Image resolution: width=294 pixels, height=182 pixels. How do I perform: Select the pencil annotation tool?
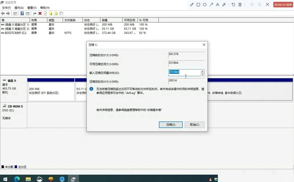(192, 4)
